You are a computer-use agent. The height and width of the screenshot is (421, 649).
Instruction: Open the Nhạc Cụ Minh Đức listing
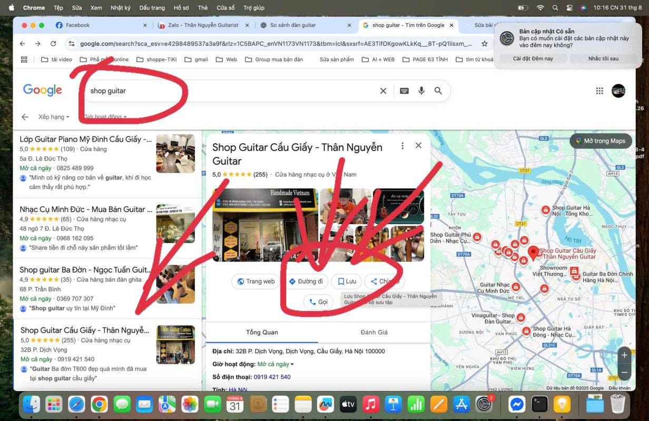click(x=107, y=228)
